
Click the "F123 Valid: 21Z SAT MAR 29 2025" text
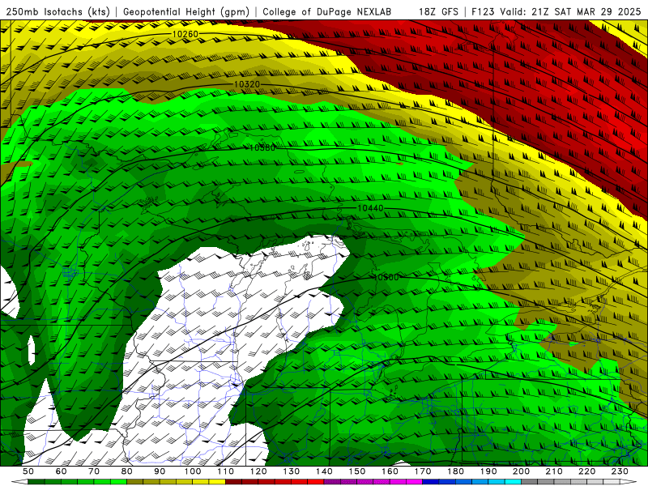click(556, 11)
